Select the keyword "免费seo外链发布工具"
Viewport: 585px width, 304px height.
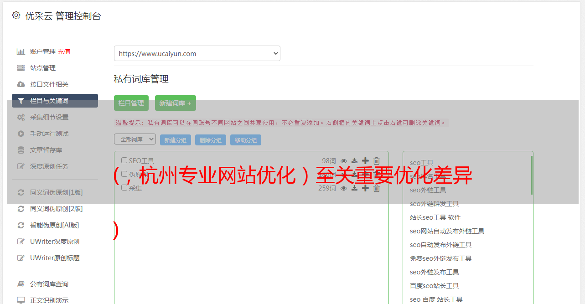[440, 258]
